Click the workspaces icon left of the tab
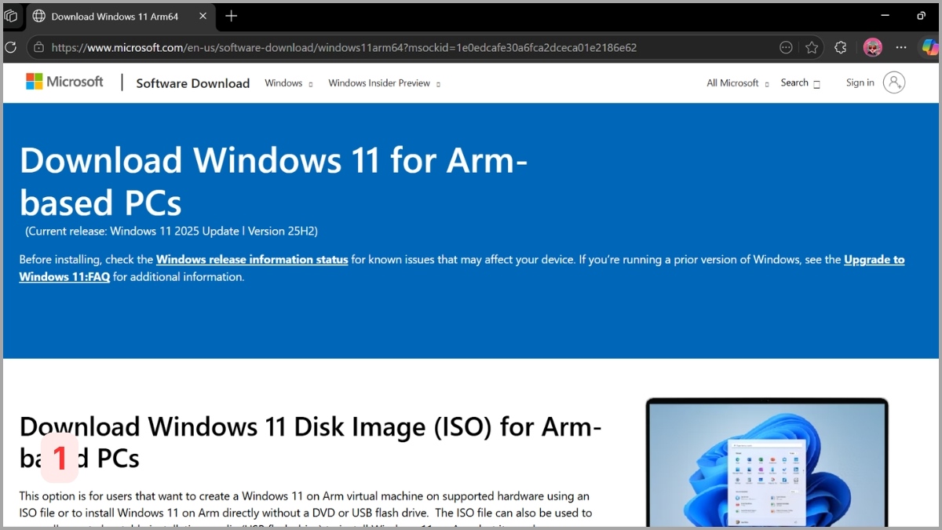The image size is (942, 530). (x=12, y=16)
